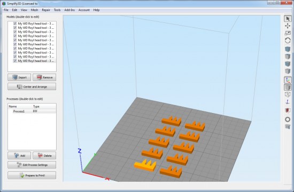The height and width of the screenshot is (192, 294).
Task: Click the highlighted yellow model on the bed
Action: [145, 165]
